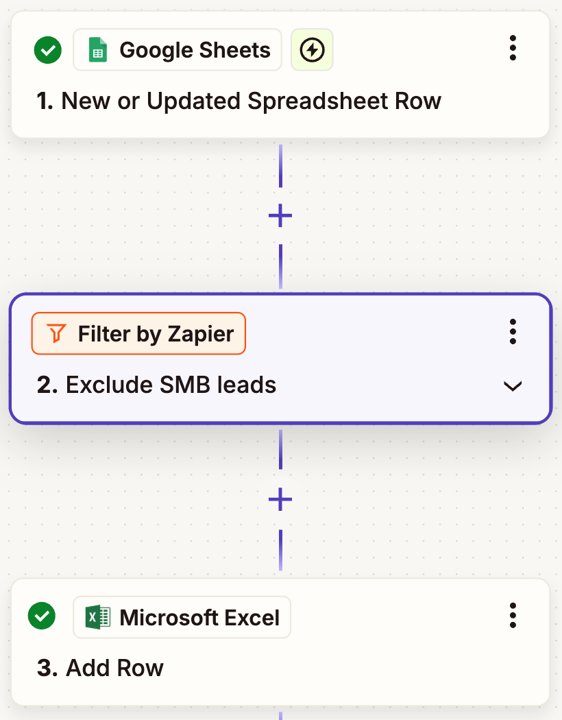Click the connector line above Filter step
The width and height of the screenshot is (562, 720).
click(280, 267)
